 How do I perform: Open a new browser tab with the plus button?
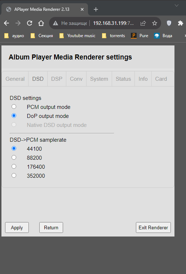pos(96,9)
